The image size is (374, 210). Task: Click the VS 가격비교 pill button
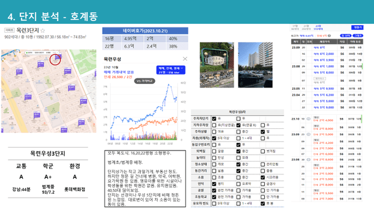(x=145, y=81)
